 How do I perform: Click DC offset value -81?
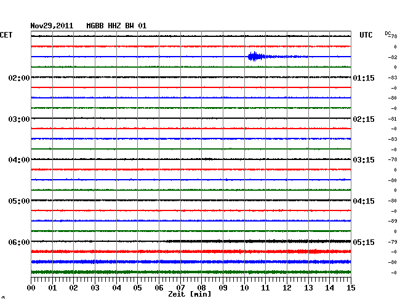click(x=393, y=119)
